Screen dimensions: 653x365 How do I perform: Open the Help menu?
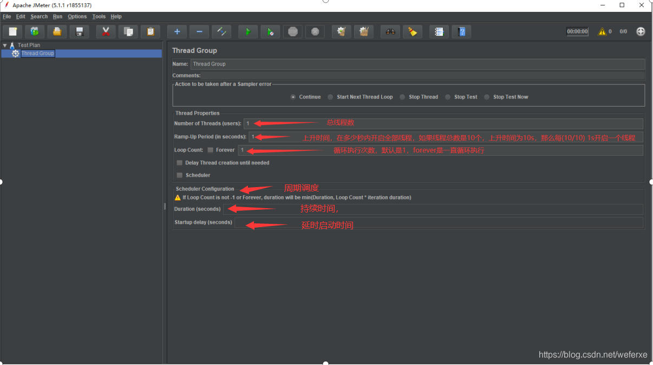[x=116, y=17]
